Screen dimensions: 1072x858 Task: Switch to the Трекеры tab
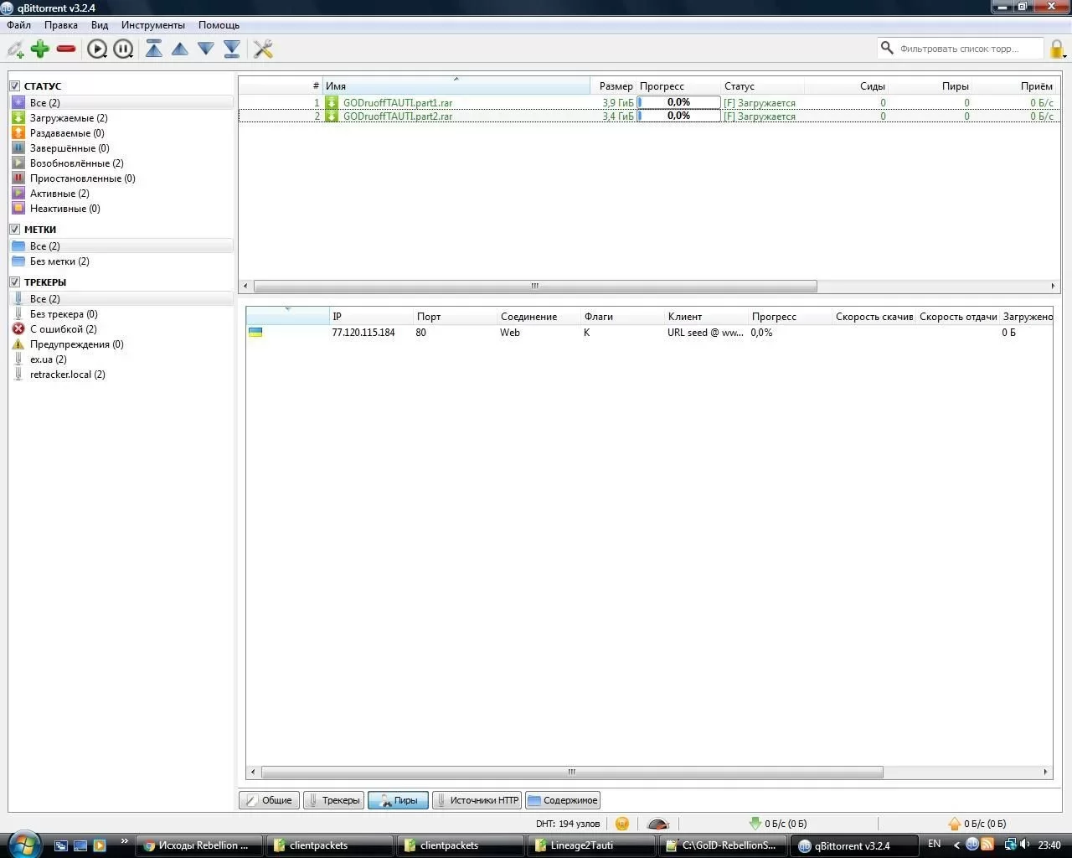pyautogui.click(x=334, y=800)
